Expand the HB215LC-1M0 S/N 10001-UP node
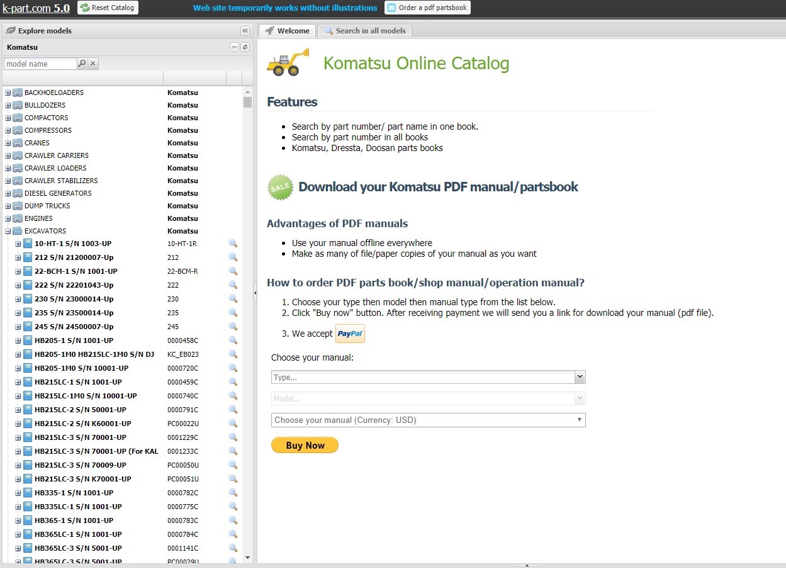The width and height of the screenshot is (786, 579). (x=18, y=396)
